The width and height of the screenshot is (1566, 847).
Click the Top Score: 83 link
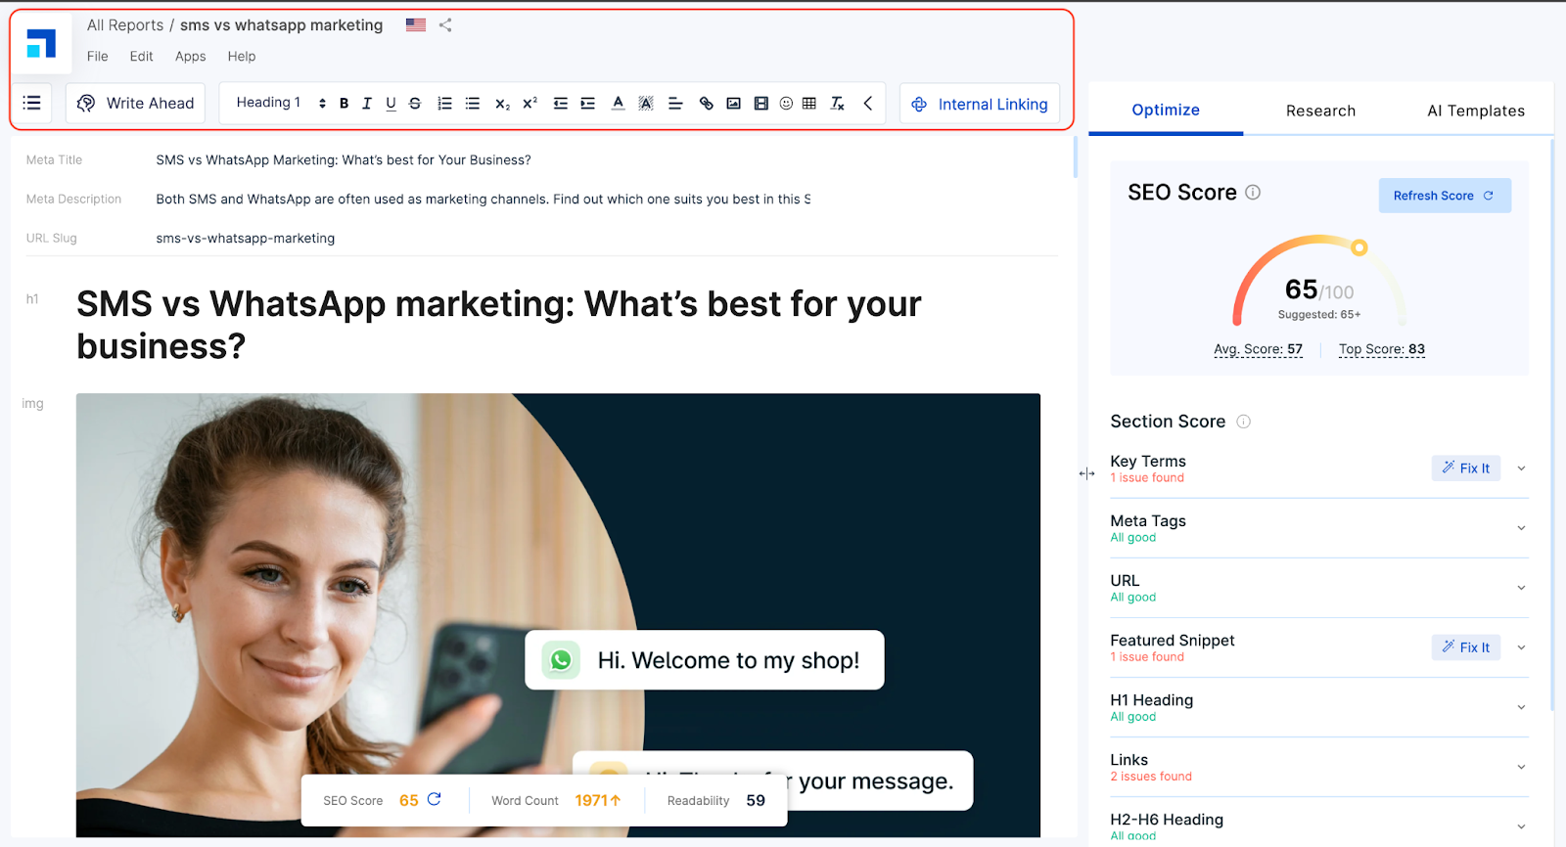click(x=1382, y=349)
